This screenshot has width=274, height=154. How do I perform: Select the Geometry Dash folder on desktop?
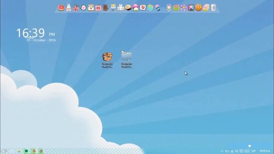click(x=127, y=60)
